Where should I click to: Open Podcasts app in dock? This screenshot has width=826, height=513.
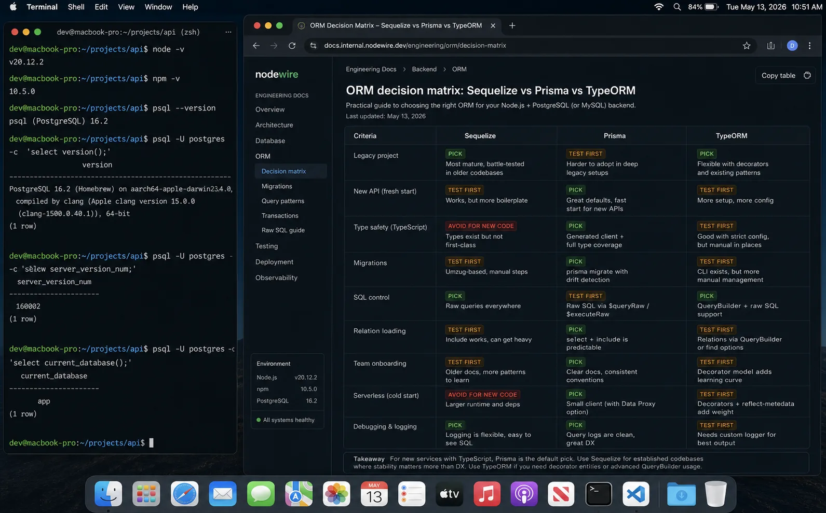(x=524, y=493)
